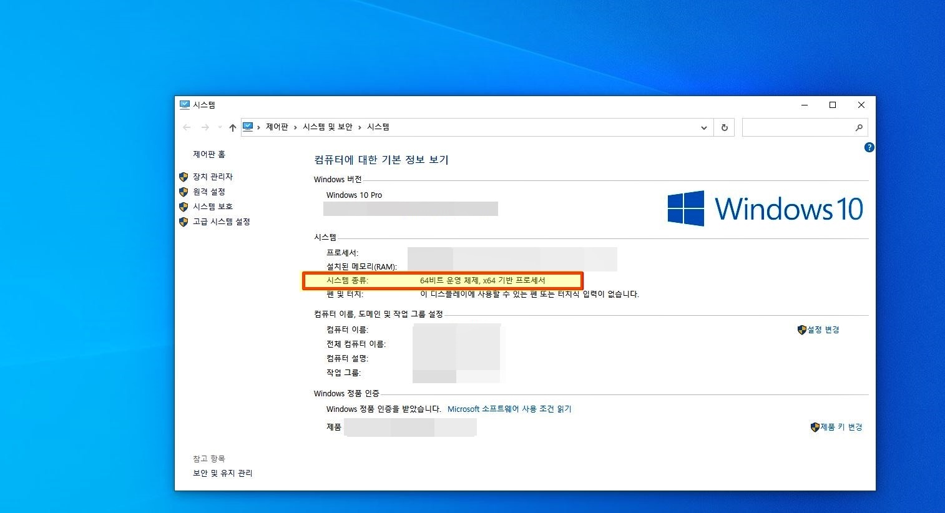
Task: Open recent locations dropdown arrow
Action: (x=220, y=127)
